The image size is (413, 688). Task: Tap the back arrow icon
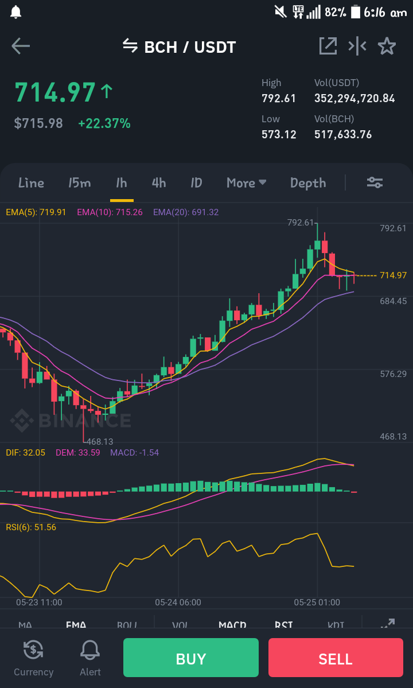coord(21,46)
